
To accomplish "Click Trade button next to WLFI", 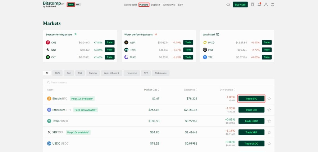I will pos(188,42).
